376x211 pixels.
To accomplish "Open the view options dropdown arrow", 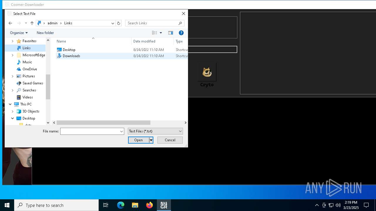I will coord(161,33).
